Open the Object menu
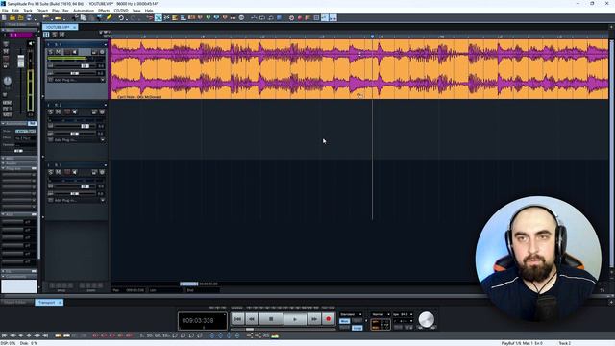Screen dimensions: 615x346 click(x=42, y=11)
